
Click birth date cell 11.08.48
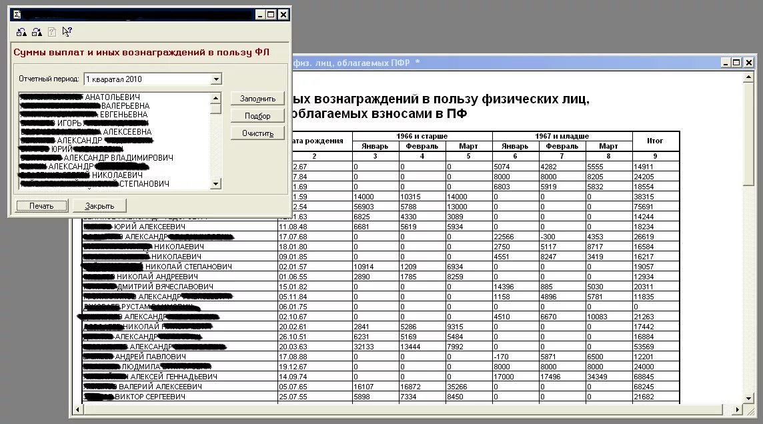(x=315, y=227)
